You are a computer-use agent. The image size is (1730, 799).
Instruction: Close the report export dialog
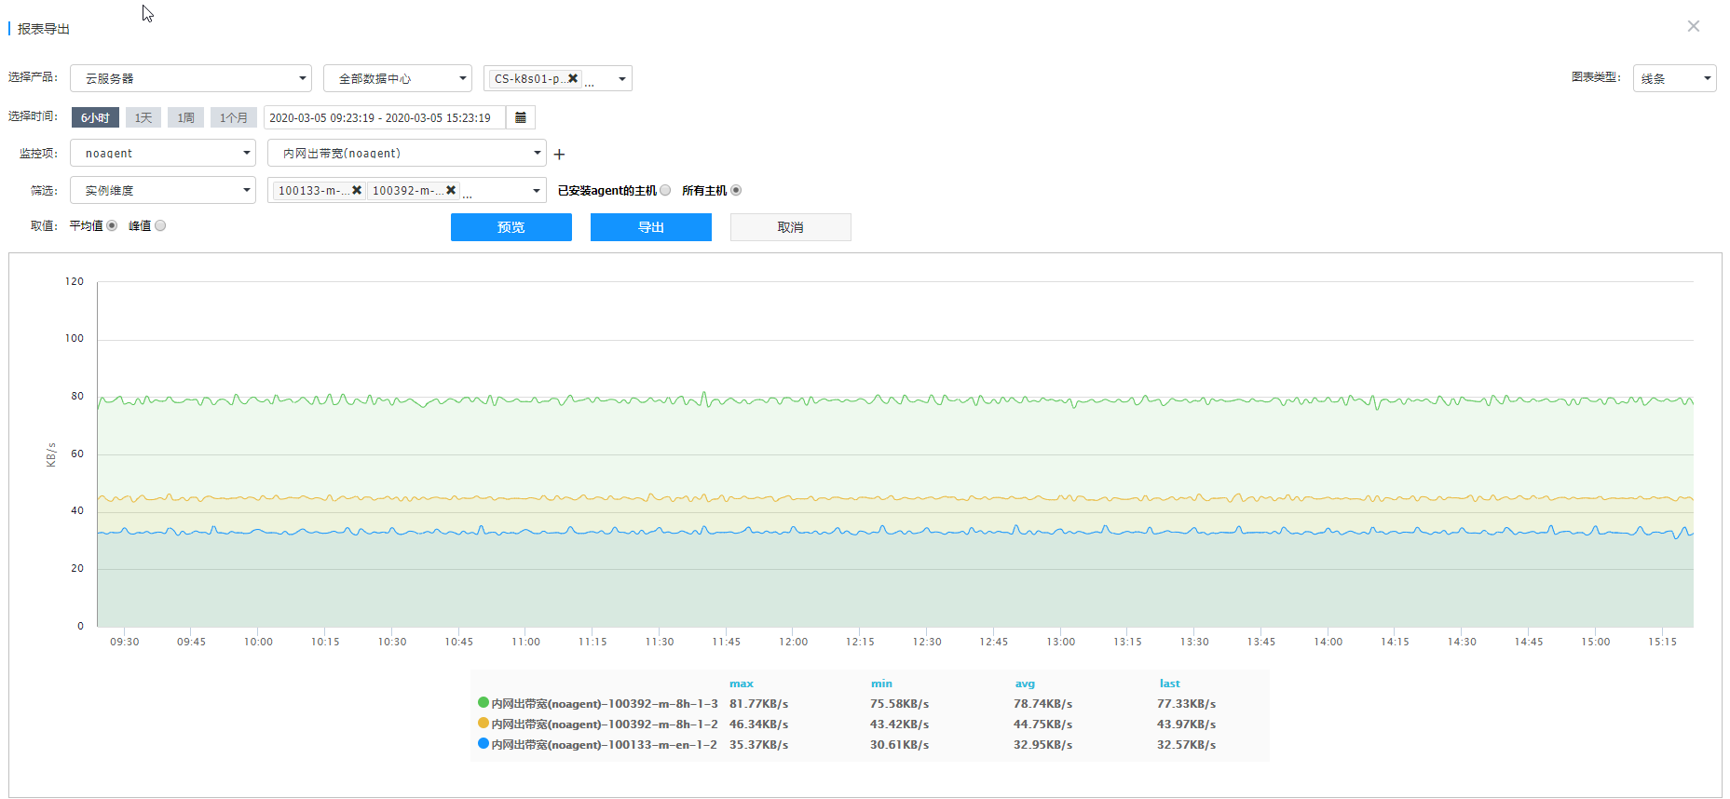[1693, 26]
